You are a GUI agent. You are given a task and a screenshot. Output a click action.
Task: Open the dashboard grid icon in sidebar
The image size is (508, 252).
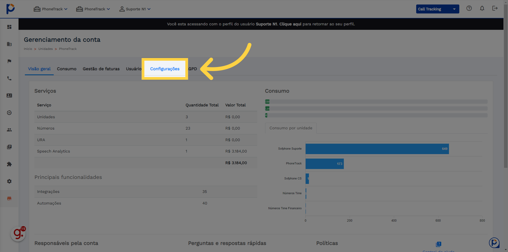coord(9,27)
